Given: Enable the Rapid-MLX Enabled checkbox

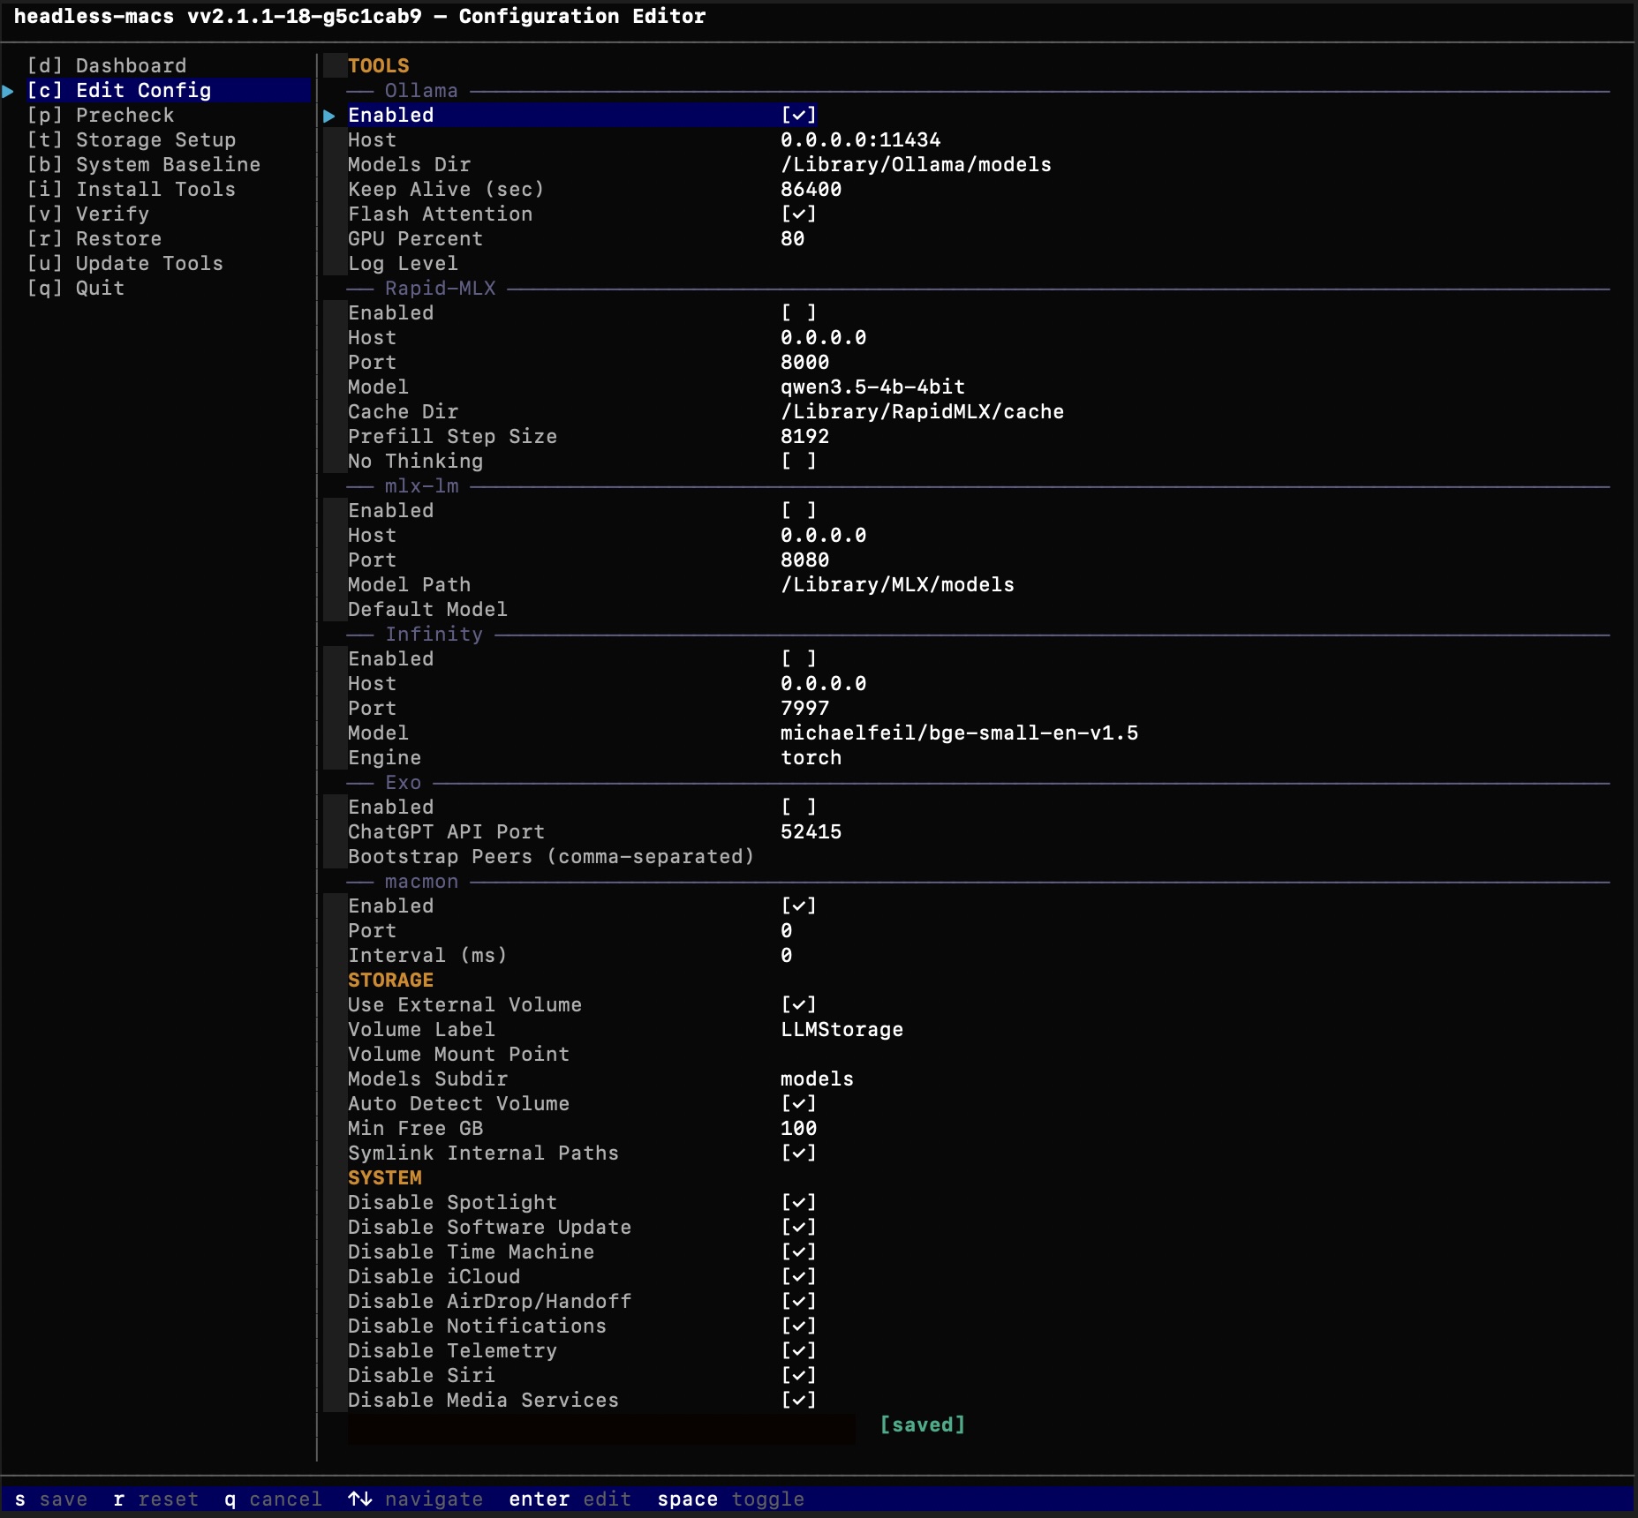Looking at the screenshot, I should [798, 312].
